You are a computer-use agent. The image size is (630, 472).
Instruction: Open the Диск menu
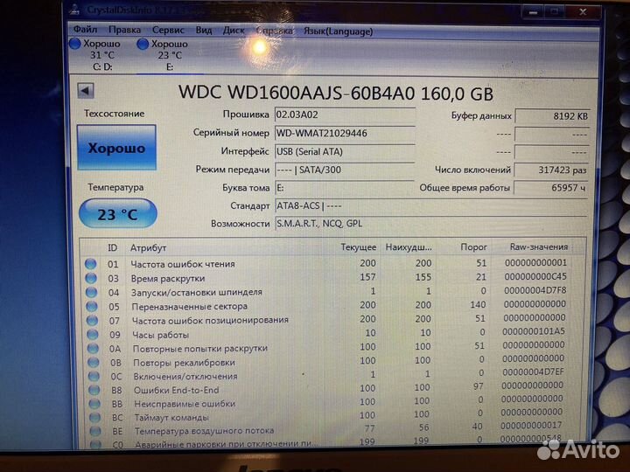pos(234,31)
